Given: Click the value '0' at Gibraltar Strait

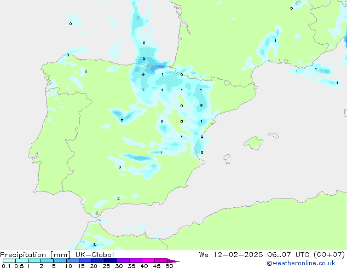Looking at the screenshot, I should click(x=96, y=213).
